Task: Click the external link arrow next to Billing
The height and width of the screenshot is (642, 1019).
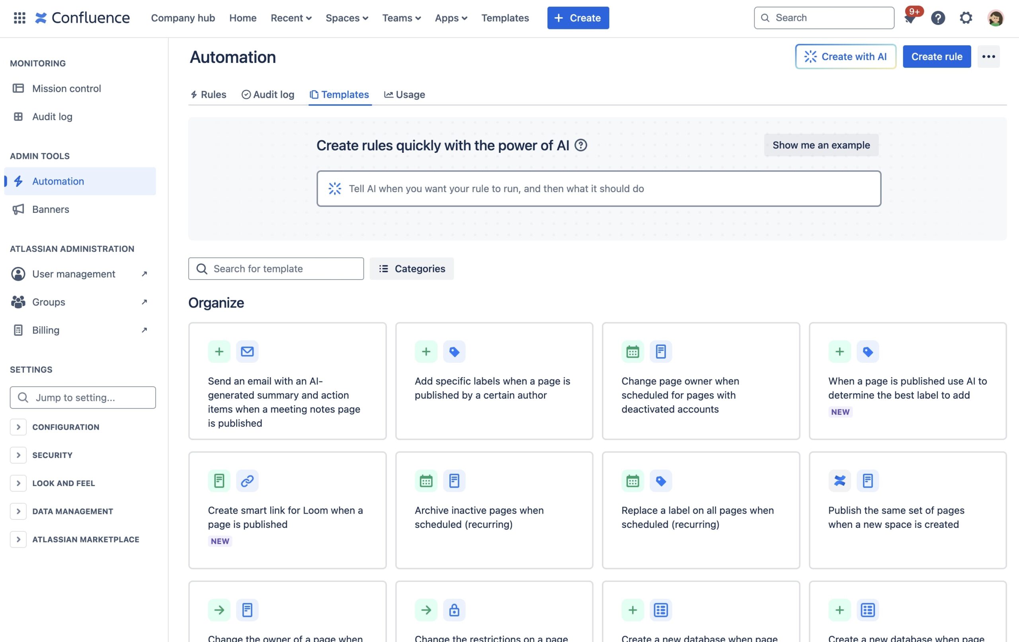Action: pyautogui.click(x=144, y=330)
